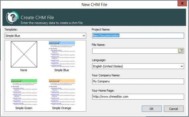
Task: Confirm with the OK button
Action: 152,109
